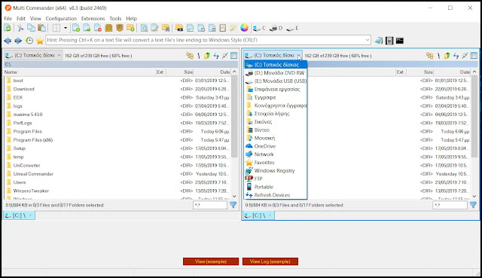Click the left panel blue filter funnel icon
482x278 pixels.
click(233, 205)
